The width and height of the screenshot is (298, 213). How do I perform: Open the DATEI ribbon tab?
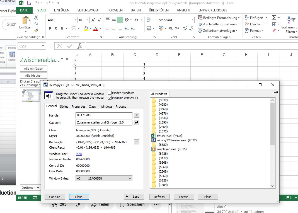click(x=24, y=10)
